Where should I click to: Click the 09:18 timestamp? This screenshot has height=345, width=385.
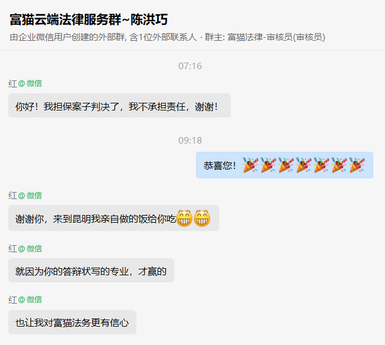190,141
